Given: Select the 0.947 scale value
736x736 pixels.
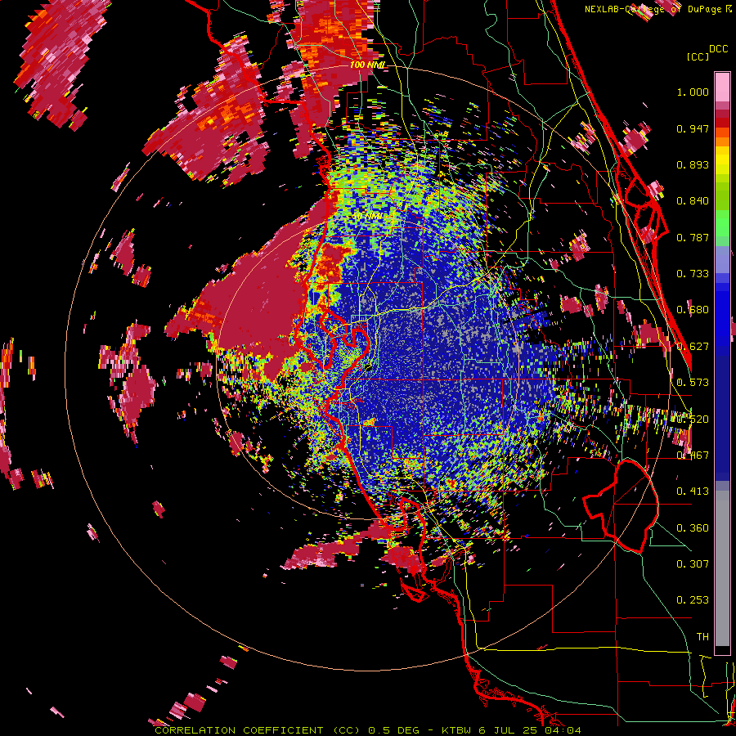Looking at the screenshot, I should click(x=693, y=128).
